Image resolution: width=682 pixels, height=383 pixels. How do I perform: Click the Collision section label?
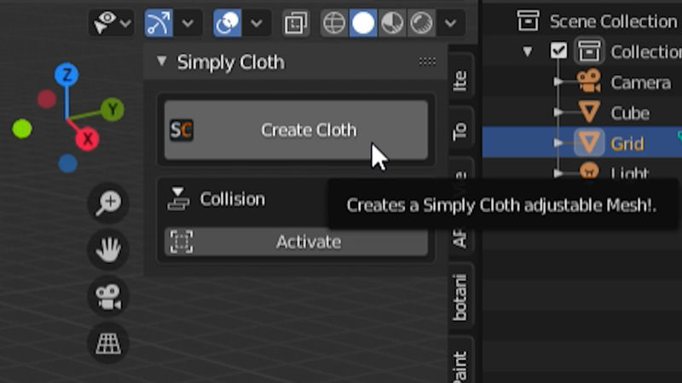click(x=232, y=199)
